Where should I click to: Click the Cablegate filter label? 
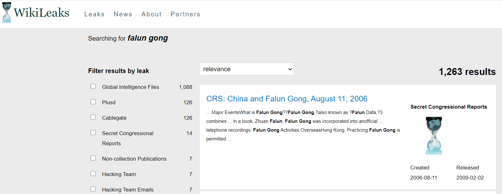tap(114, 118)
